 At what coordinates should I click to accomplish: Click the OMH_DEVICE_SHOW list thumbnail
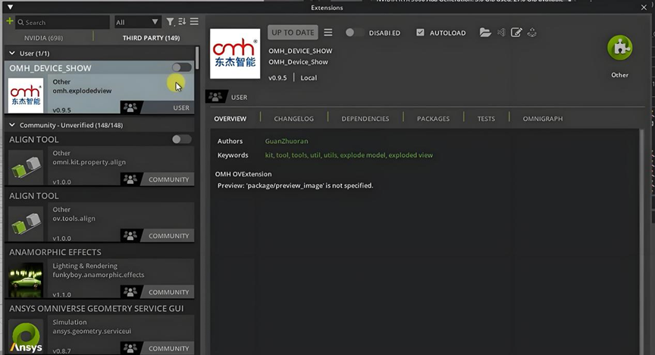tap(26, 95)
